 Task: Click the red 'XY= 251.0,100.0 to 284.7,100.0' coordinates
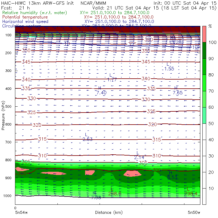[119, 17]
